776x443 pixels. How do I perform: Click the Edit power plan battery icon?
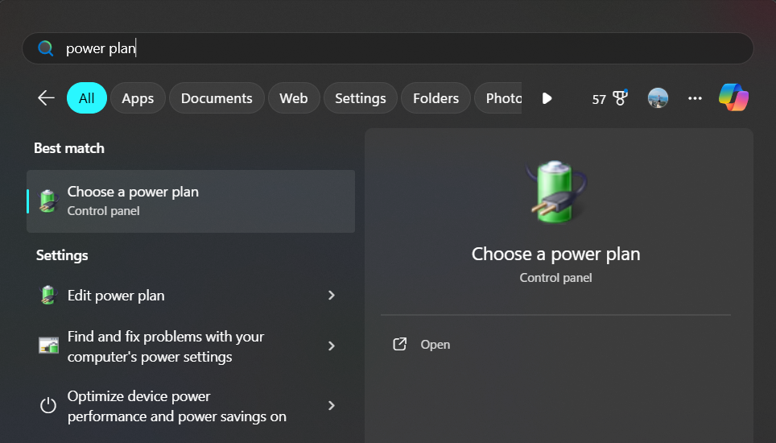pyautogui.click(x=48, y=296)
